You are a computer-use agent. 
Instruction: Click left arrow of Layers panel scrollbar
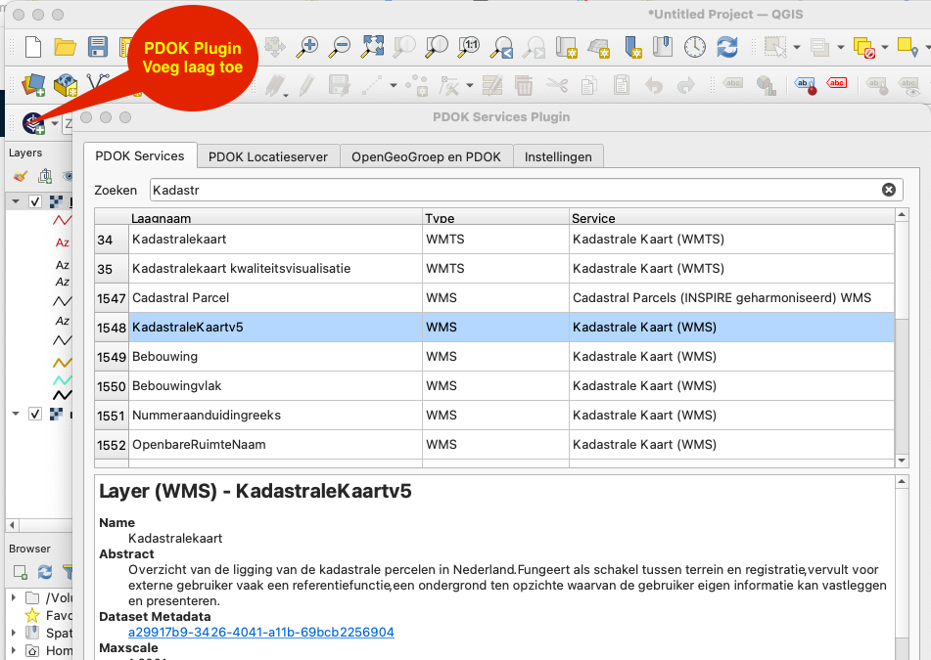click(12, 525)
